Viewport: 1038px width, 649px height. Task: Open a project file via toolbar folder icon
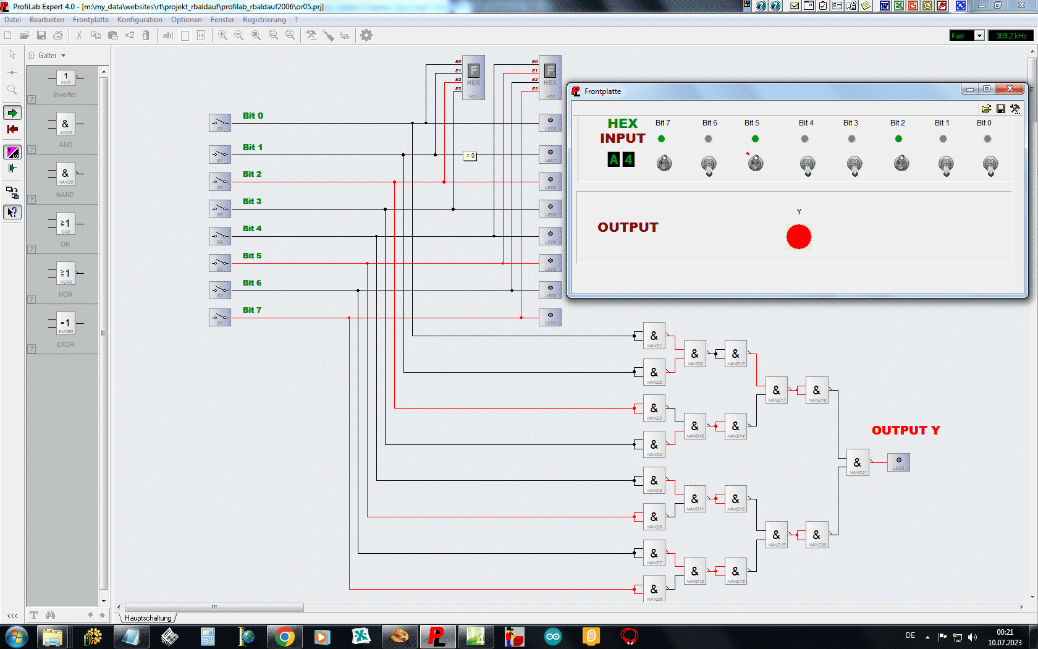(x=25, y=35)
